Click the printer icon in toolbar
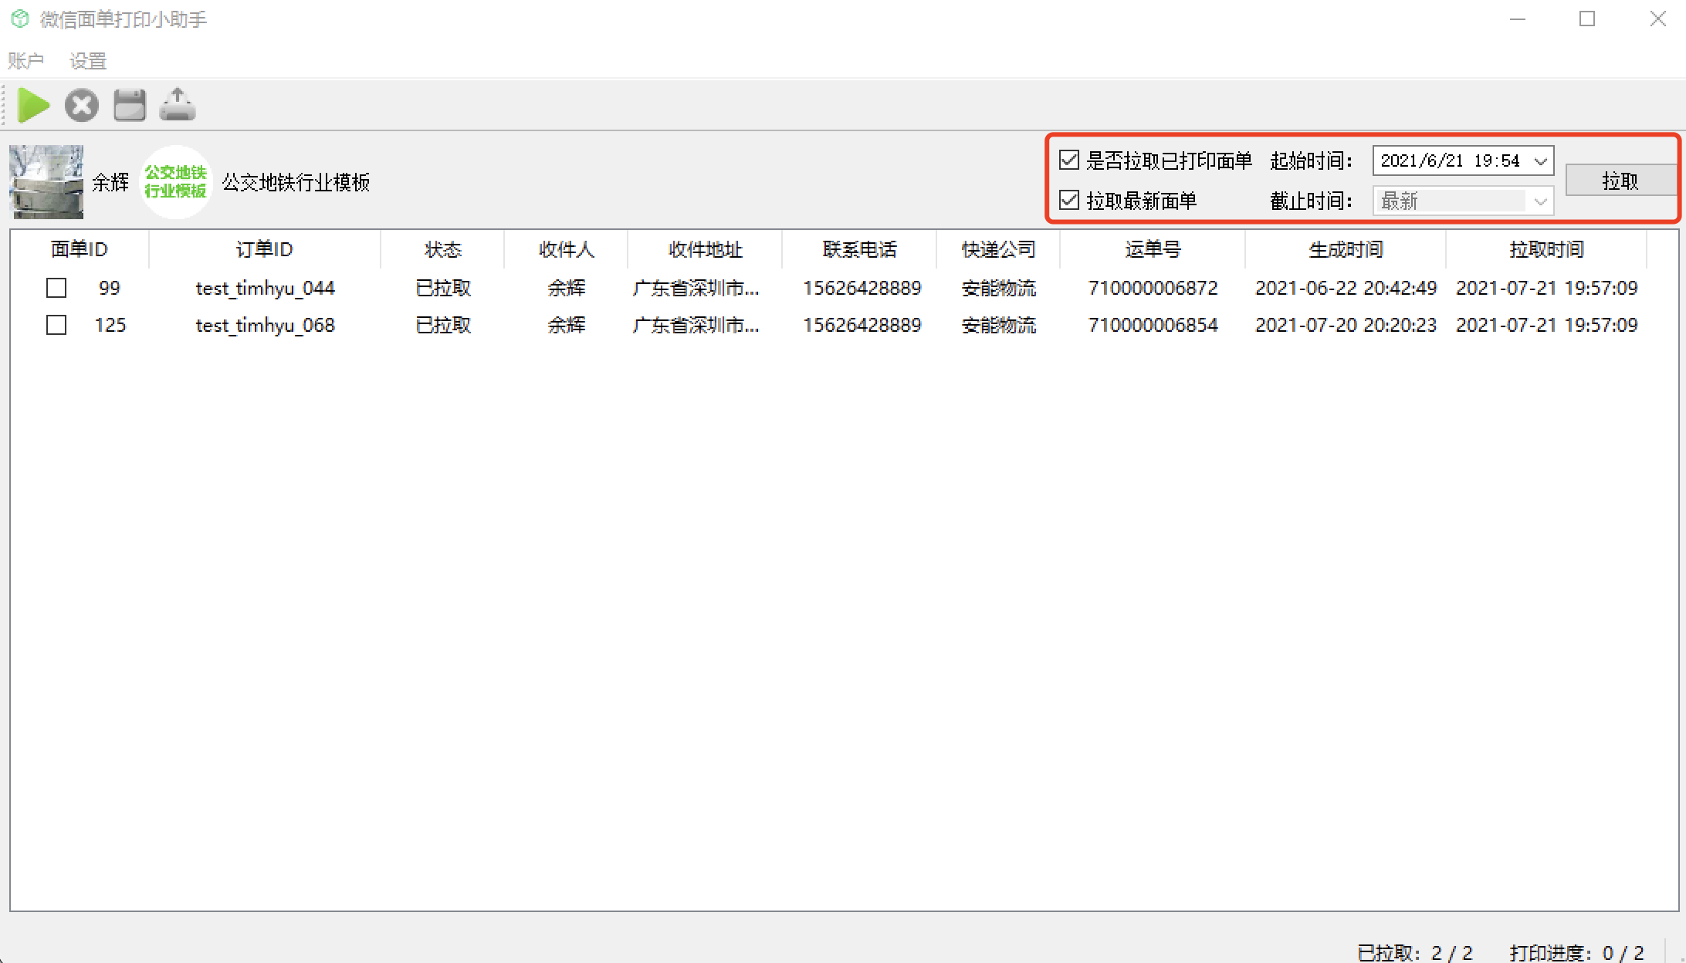Screen dimensions: 1686x963 click(x=130, y=105)
